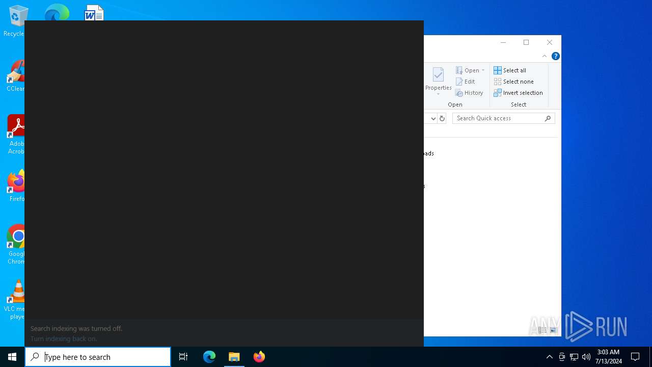Refresh the File Explorer address bar

click(x=442, y=118)
